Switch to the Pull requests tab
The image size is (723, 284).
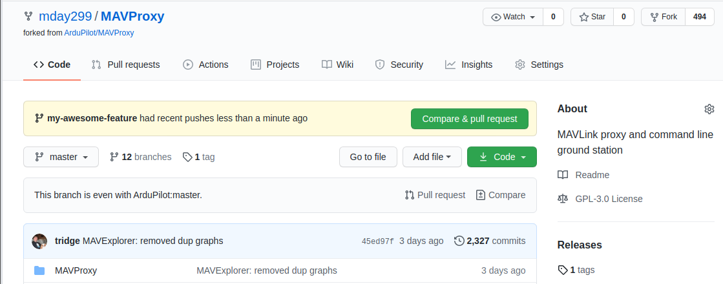125,65
